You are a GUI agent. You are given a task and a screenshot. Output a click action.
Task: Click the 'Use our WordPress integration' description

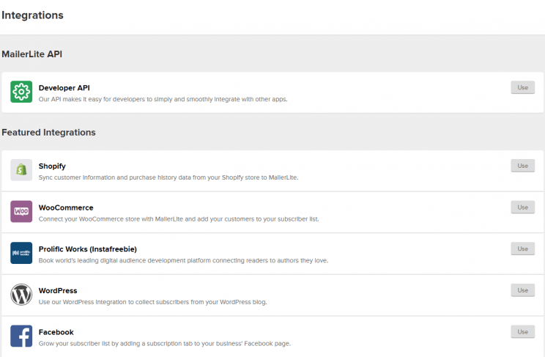pos(153,302)
